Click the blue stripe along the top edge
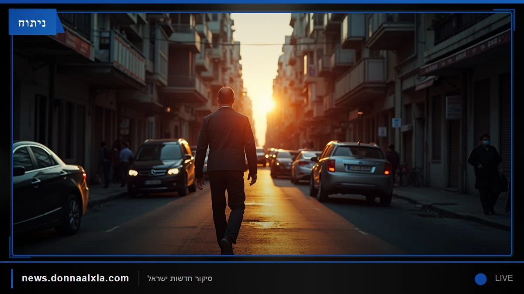The height and width of the screenshot is (294, 524). [262, 2]
